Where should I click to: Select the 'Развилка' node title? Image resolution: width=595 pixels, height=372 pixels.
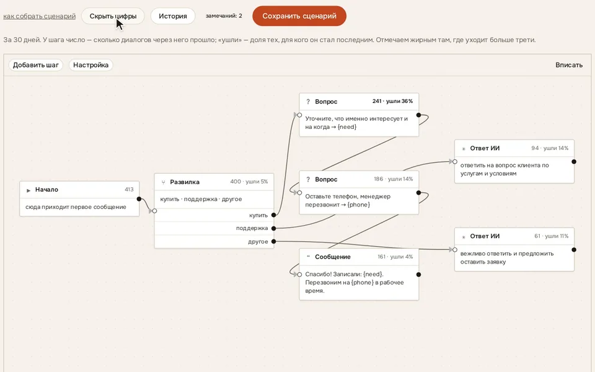185,182
